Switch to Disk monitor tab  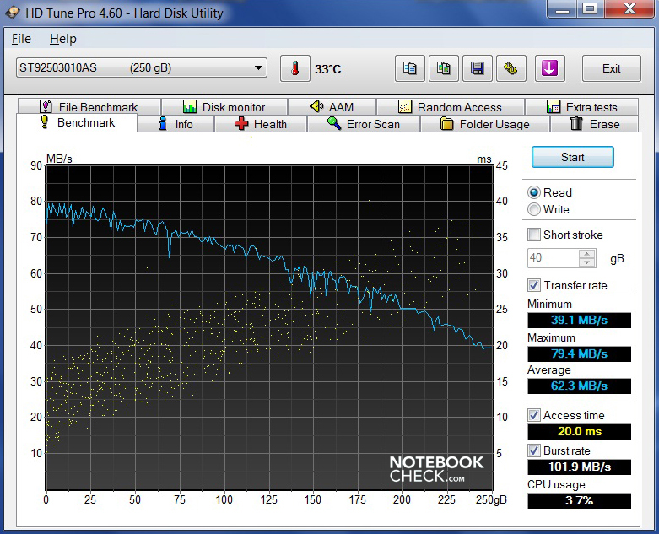tap(224, 107)
